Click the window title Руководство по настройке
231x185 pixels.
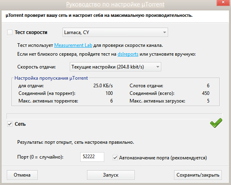point(115,4)
